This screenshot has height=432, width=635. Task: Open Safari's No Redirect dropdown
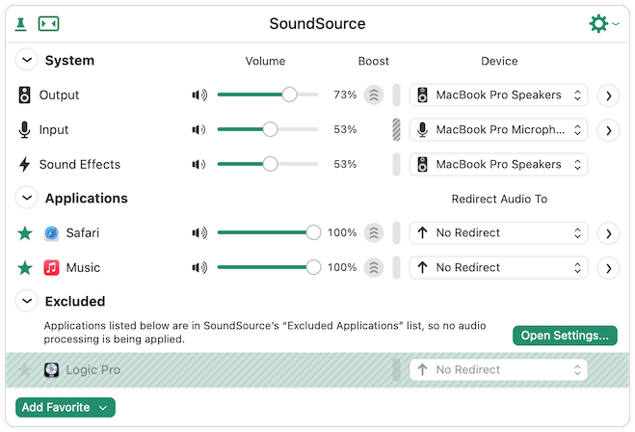pyautogui.click(x=498, y=233)
